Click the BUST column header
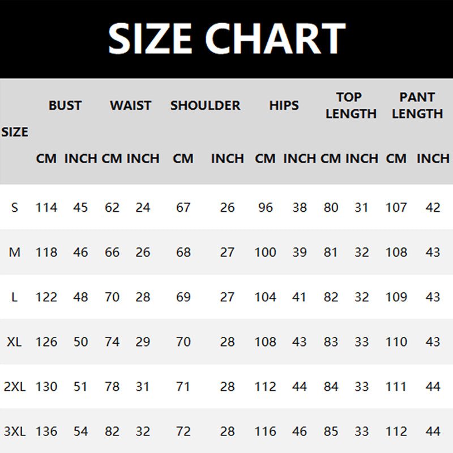453x453 pixels. click(x=65, y=105)
